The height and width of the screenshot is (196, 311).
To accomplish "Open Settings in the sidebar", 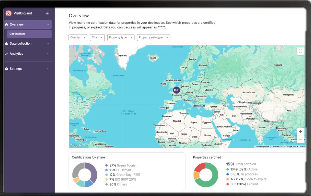I will [x=28, y=69].
